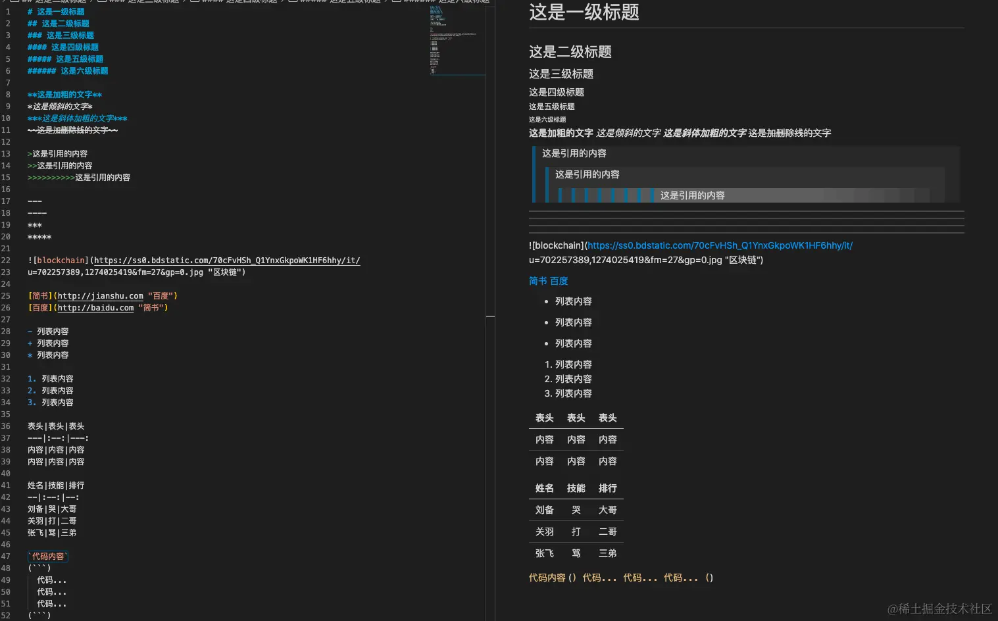Open the 这是二级标题 breadcrumb dropdown
Screen dimensions: 998x621
pyautogui.click(x=56, y=2)
